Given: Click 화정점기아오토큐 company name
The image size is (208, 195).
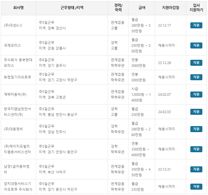Looking at the screenshot, I should pos(17,77).
